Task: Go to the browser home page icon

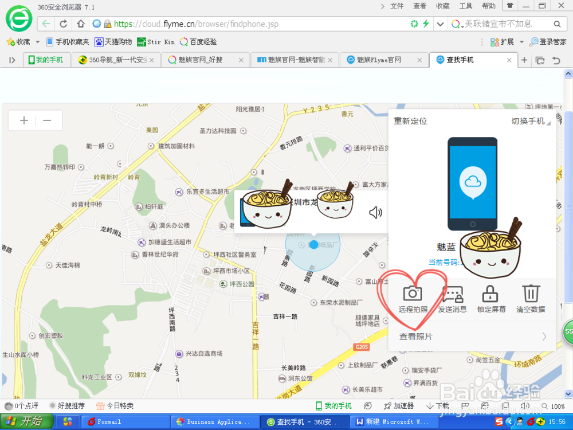Action: tap(80, 24)
